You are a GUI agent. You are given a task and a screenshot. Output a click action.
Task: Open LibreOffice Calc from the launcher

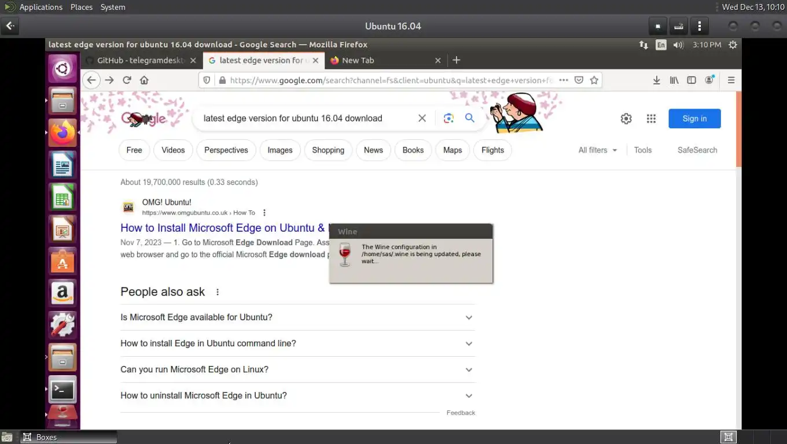[62, 198]
